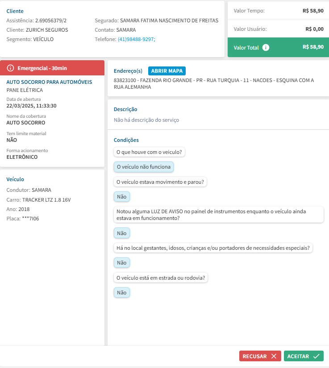This screenshot has width=329, height=368.
Task: Click the LUZ DE AVISO question bubble
Action: click(219, 215)
